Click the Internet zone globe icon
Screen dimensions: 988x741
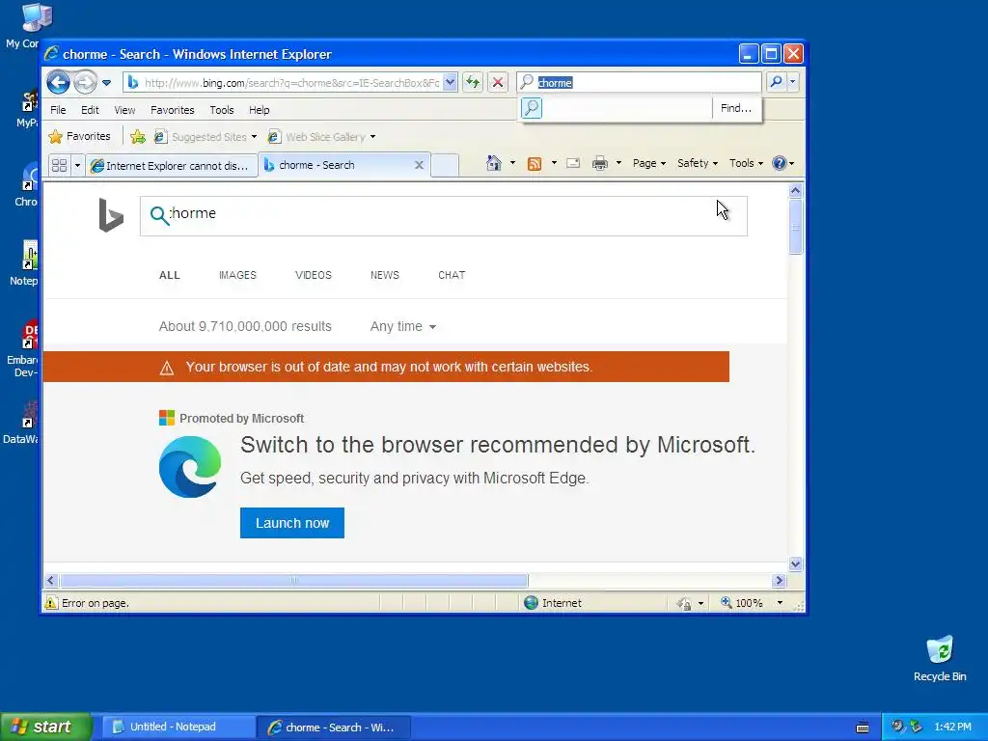(x=532, y=603)
